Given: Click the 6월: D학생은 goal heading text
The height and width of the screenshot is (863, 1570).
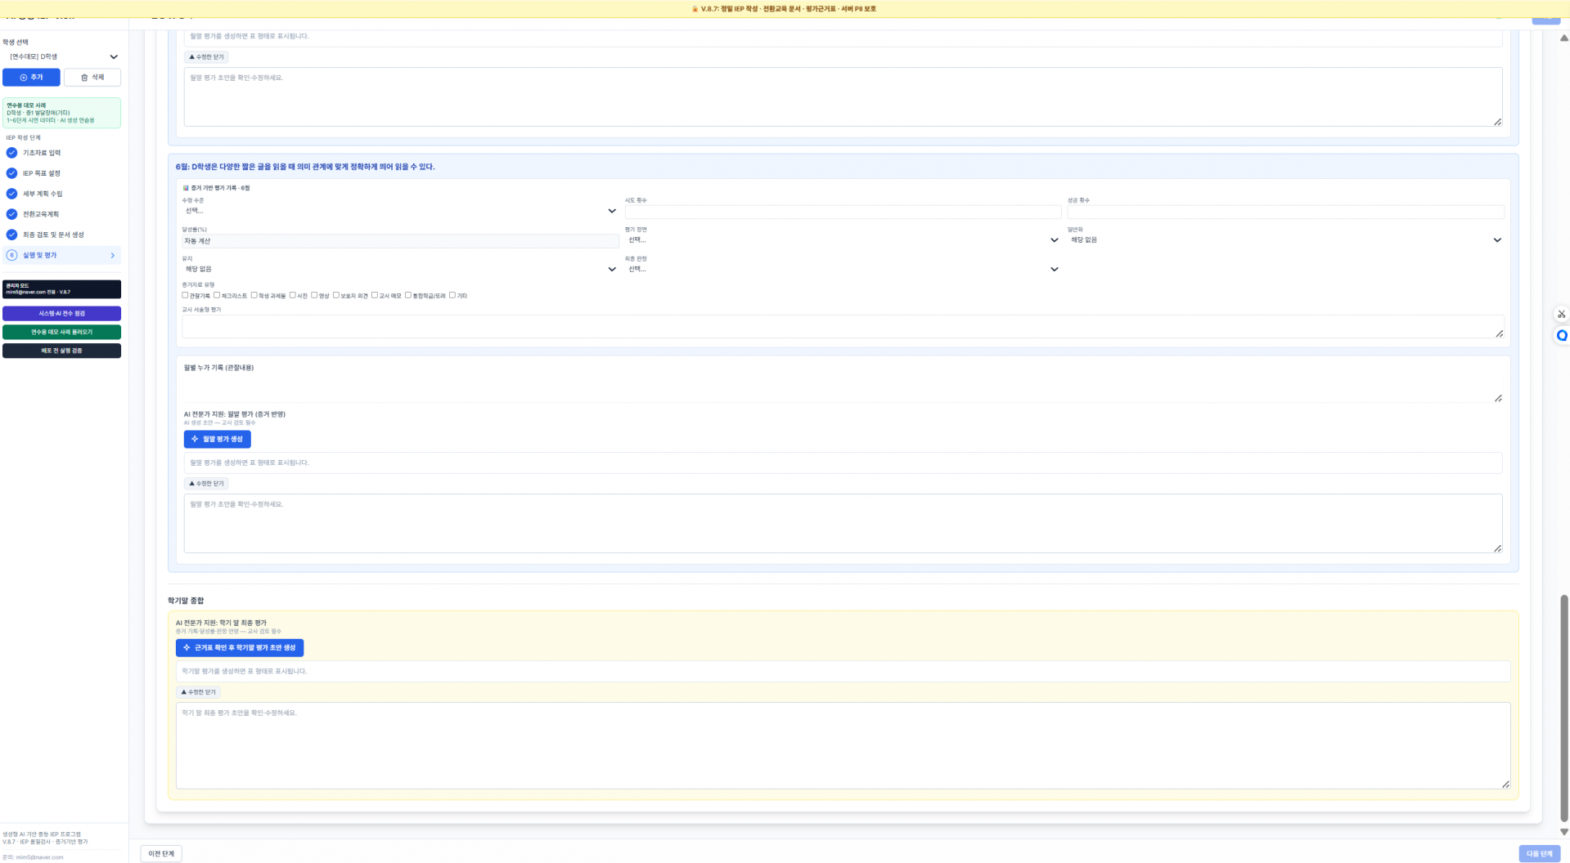Looking at the screenshot, I should [x=305, y=167].
